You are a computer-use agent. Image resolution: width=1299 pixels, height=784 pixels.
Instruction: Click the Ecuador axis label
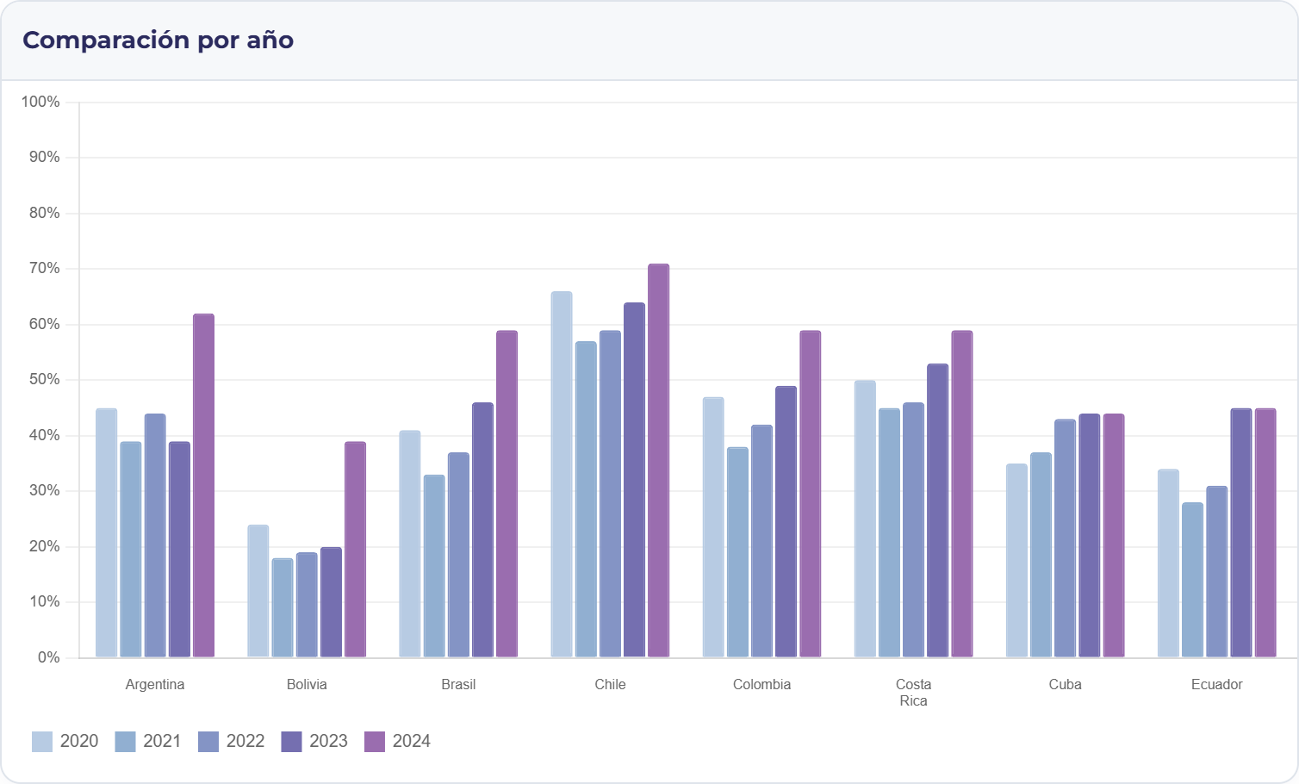1216,685
